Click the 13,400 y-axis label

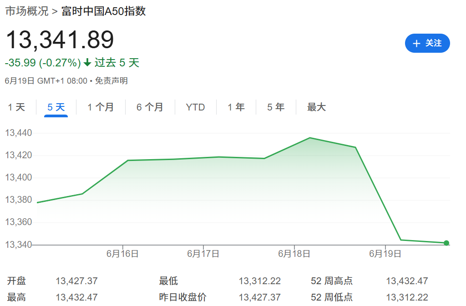(18, 177)
